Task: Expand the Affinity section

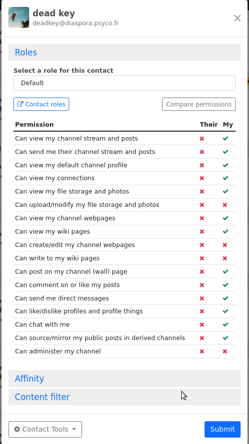Action: 124,379
